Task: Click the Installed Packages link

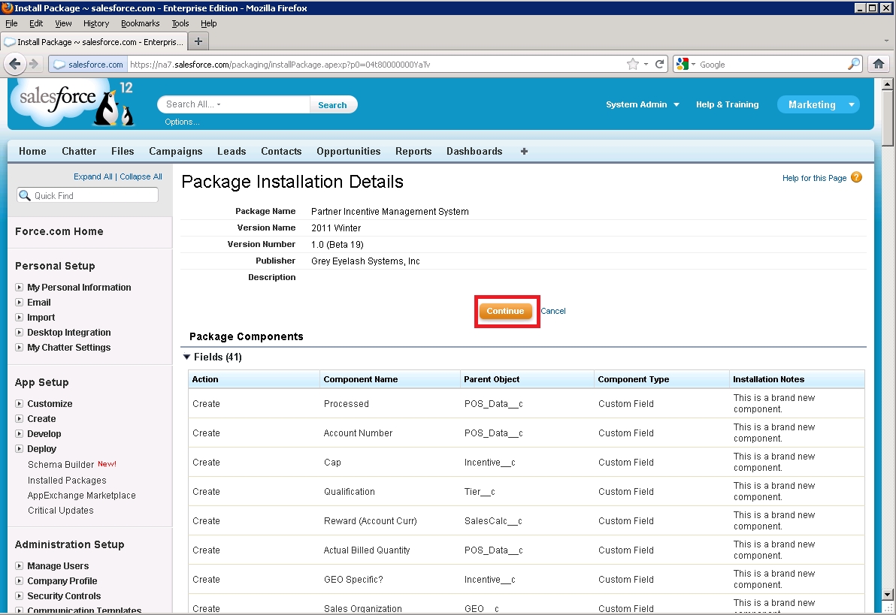Action: [67, 481]
